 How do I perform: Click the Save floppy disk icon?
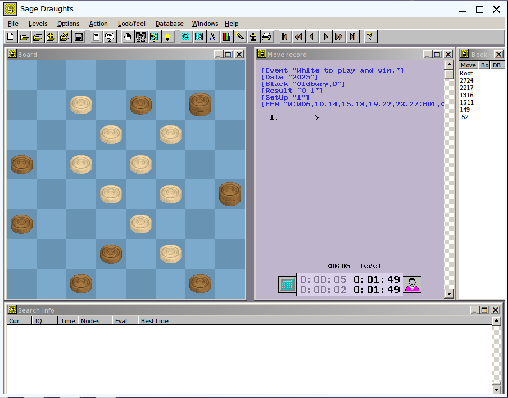coord(79,37)
